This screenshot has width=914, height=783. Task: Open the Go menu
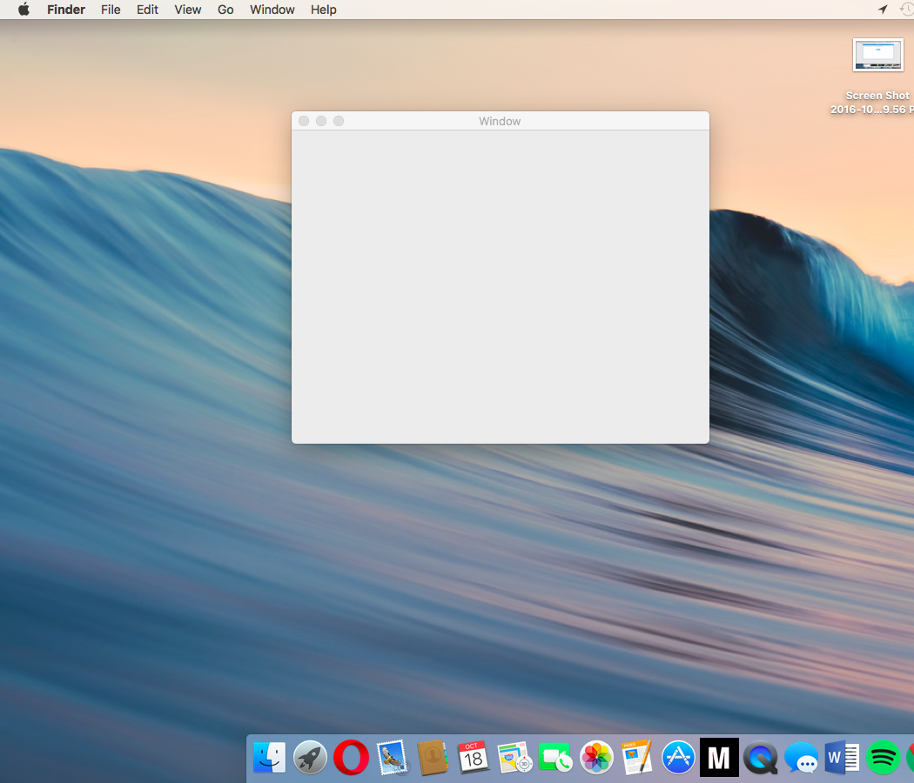click(x=225, y=10)
